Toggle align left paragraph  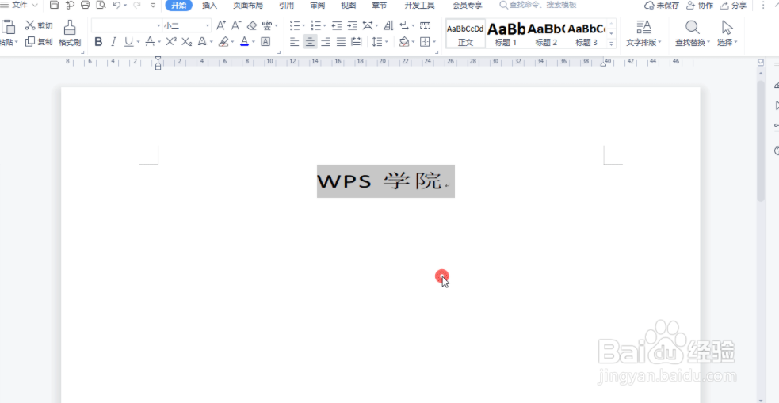pos(295,42)
